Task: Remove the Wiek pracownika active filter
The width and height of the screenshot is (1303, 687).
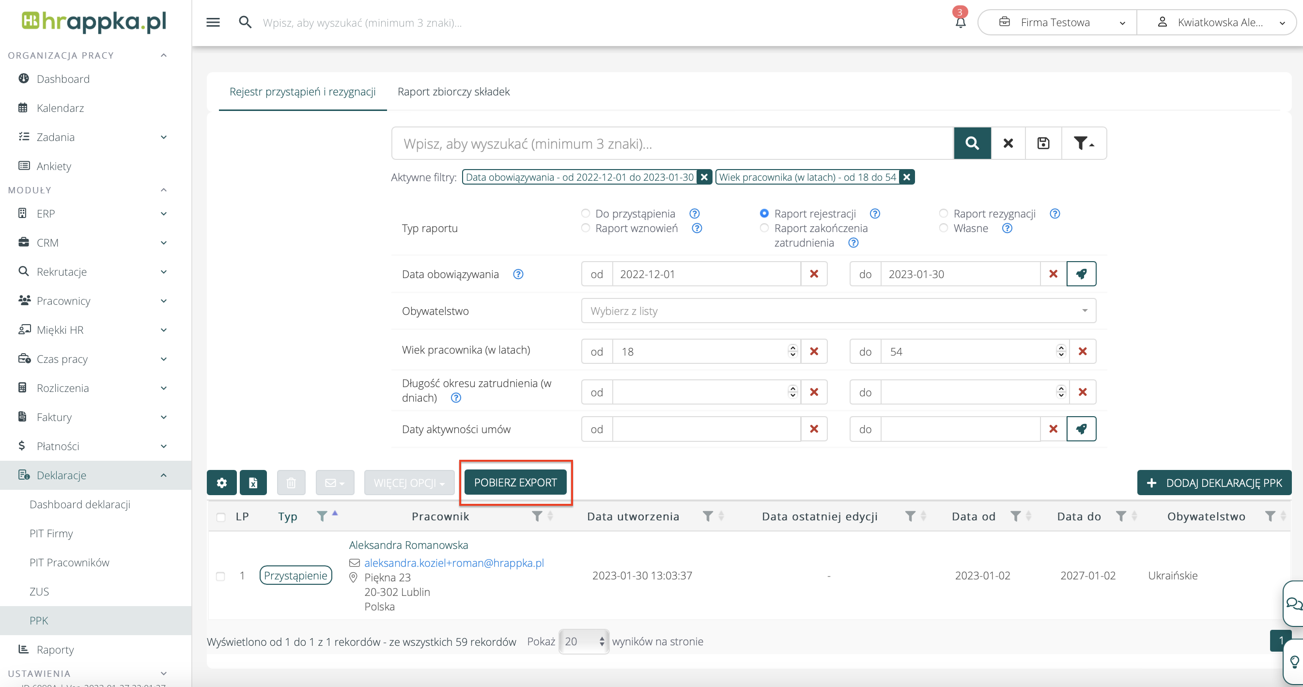Action: tap(907, 177)
